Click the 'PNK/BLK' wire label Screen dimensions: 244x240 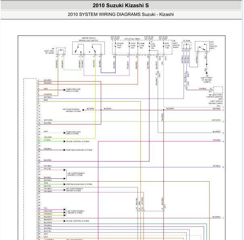click(x=202, y=89)
